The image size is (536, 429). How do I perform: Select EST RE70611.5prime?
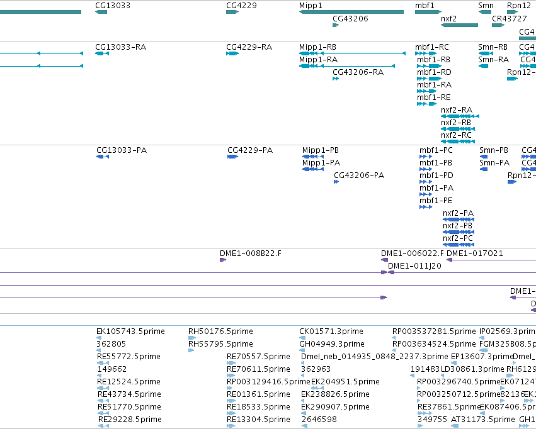tap(231, 376)
